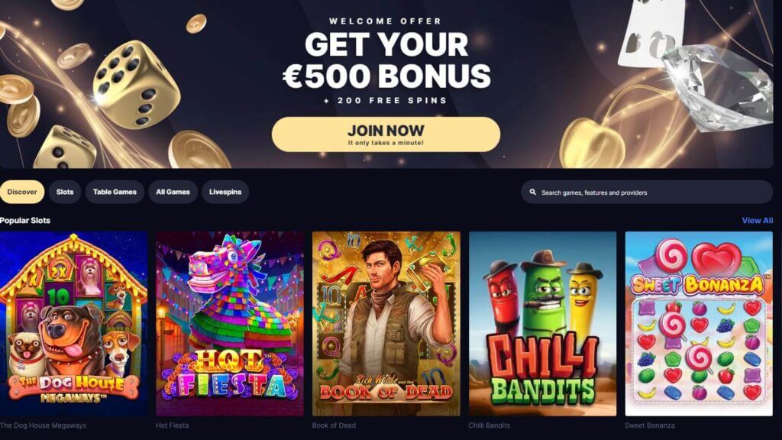Open the Livespins tab
The width and height of the screenshot is (782, 440).
click(x=225, y=192)
